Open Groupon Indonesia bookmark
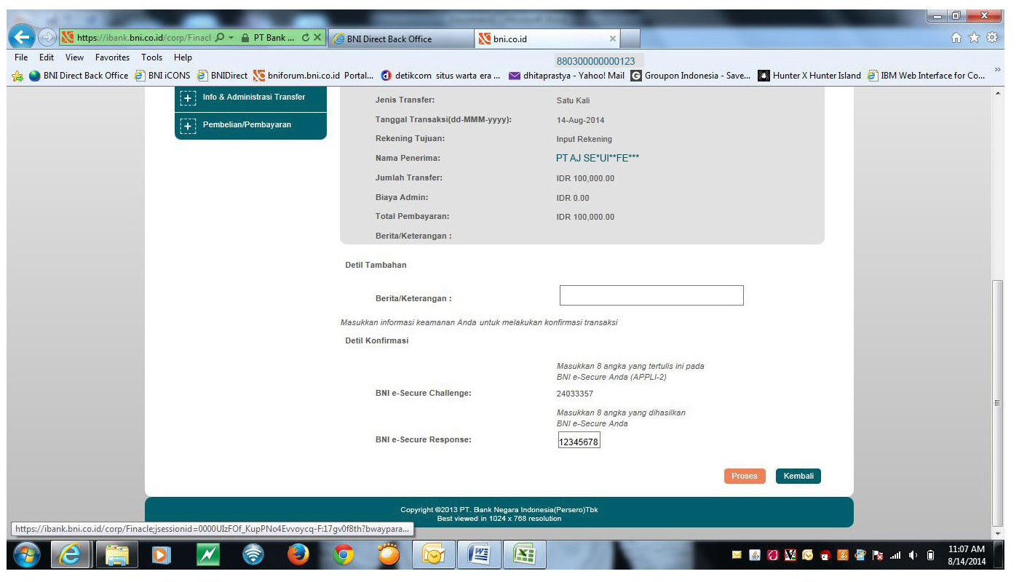Viewport: 1019px width, 582px height. [x=691, y=76]
